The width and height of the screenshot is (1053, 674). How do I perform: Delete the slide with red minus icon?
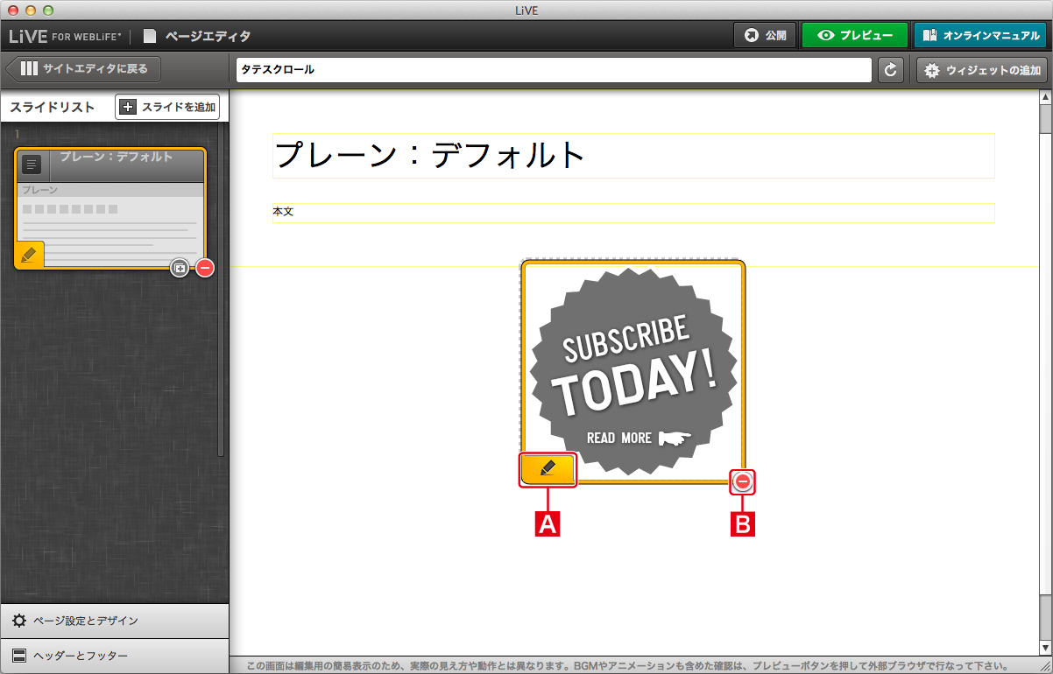pos(205,268)
